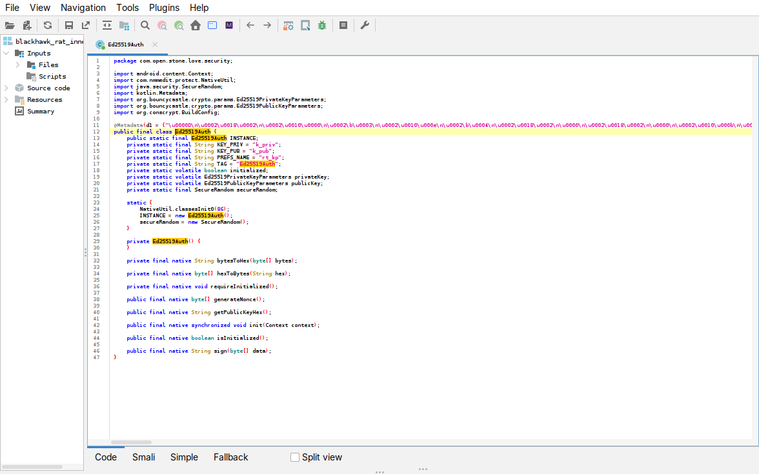Viewport: 759px width, 474px height.
Task: Select the Ed25519Auth editor tab
Action: [127, 44]
